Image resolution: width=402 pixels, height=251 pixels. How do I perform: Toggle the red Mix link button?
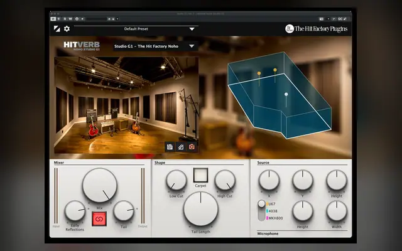(99, 219)
